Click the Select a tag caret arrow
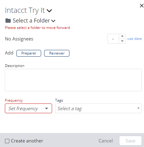The width and height of the screenshot is (144, 147). (x=139, y=108)
